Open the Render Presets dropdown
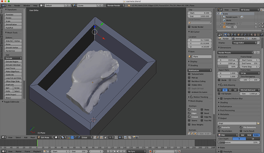Image resolution: width=264 pixels, height=153 pixels. coord(235,53)
